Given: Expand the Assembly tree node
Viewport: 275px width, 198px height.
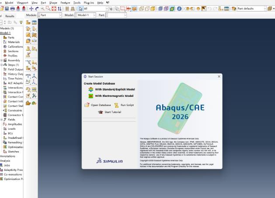Looking at the screenshot, I should point(2,60).
